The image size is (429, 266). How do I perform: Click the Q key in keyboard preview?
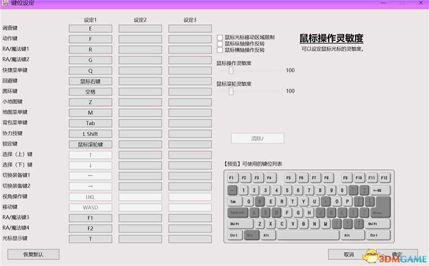249,202
